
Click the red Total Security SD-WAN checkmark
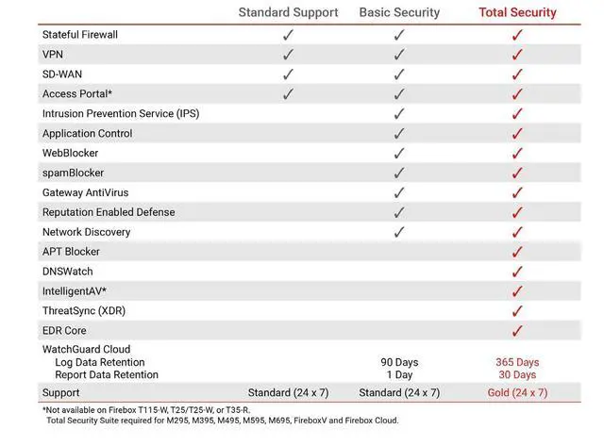(516, 74)
